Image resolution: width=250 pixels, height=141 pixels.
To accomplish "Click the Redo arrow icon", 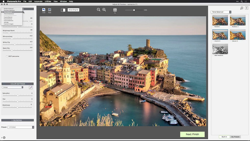I will (49, 10).
